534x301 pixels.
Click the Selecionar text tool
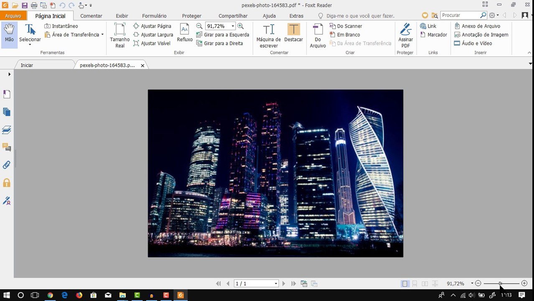click(30, 32)
